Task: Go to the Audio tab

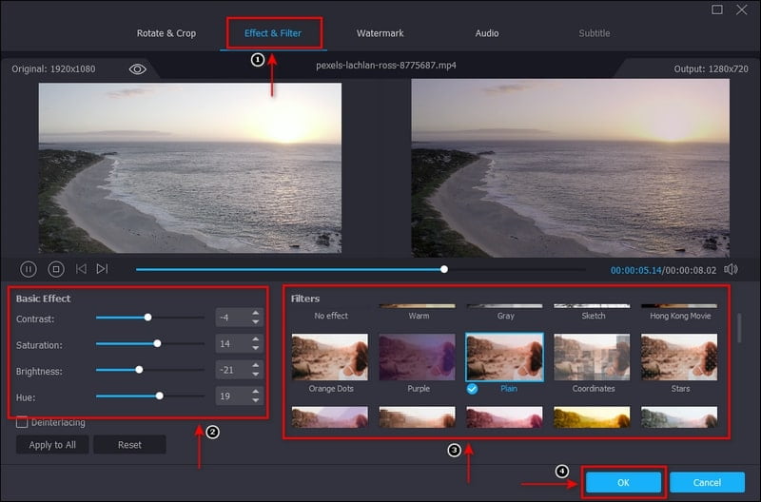Action: tap(487, 33)
